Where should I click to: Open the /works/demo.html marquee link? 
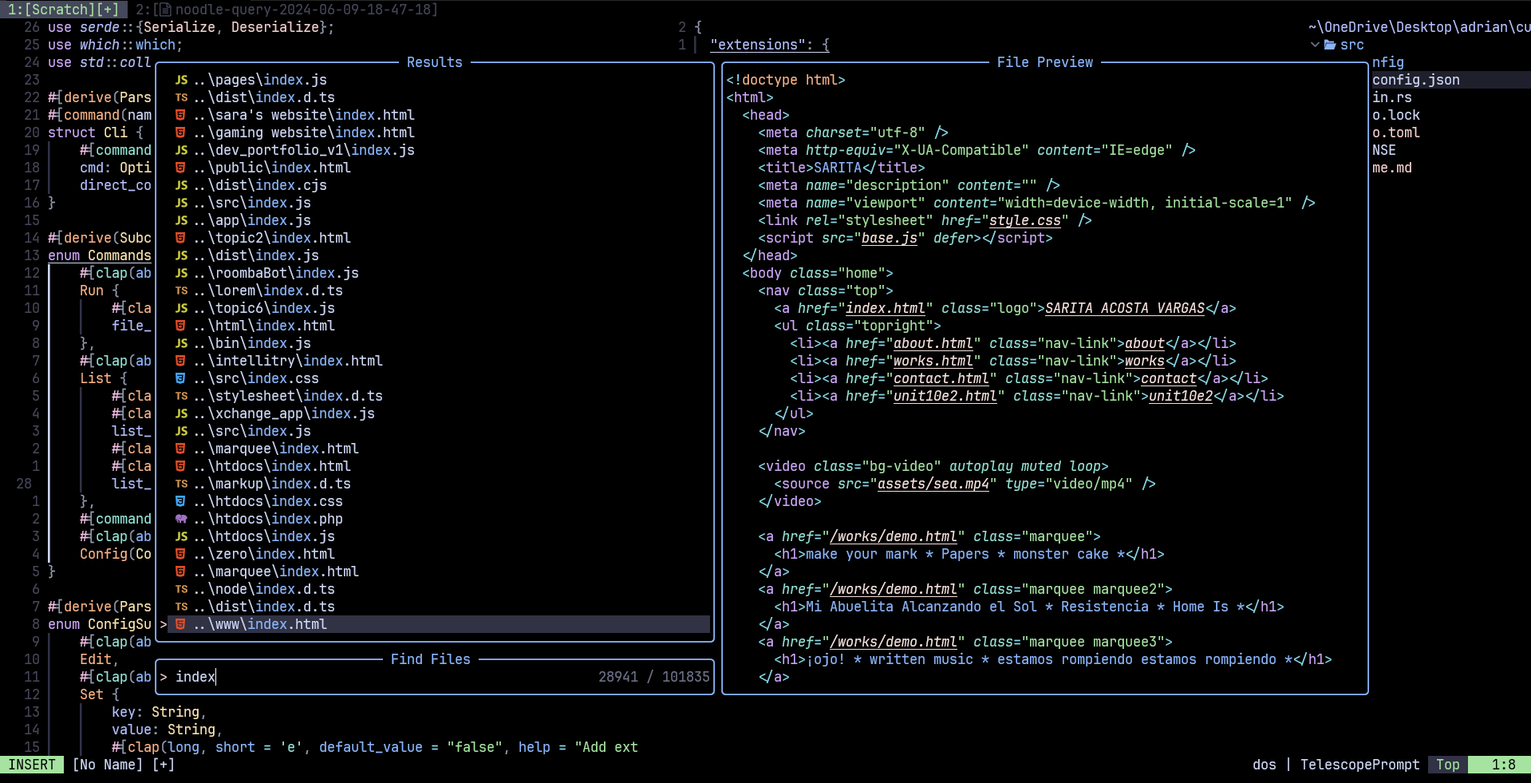[892, 536]
